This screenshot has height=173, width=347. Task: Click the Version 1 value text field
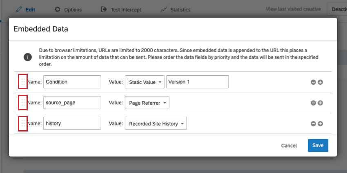point(197,82)
